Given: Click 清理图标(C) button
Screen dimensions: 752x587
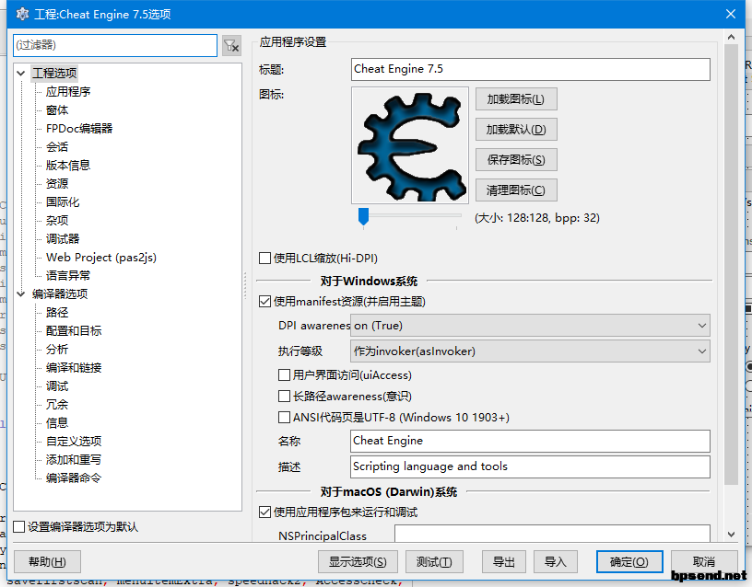Looking at the screenshot, I should (x=516, y=190).
